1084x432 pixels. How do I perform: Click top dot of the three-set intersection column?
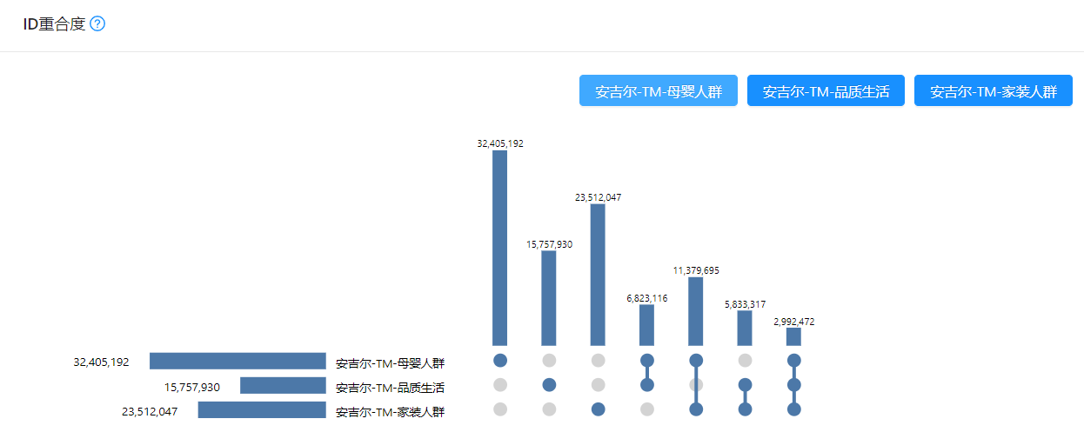point(793,361)
